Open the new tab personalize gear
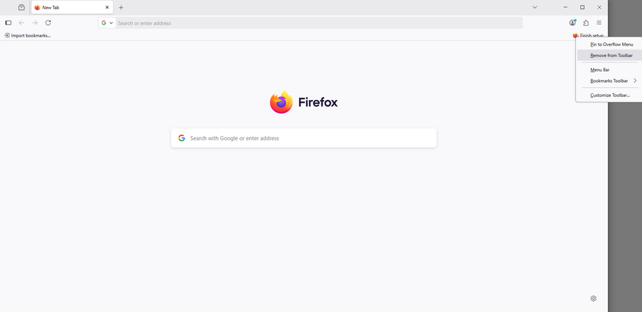642x312 pixels. (x=593, y=299)
